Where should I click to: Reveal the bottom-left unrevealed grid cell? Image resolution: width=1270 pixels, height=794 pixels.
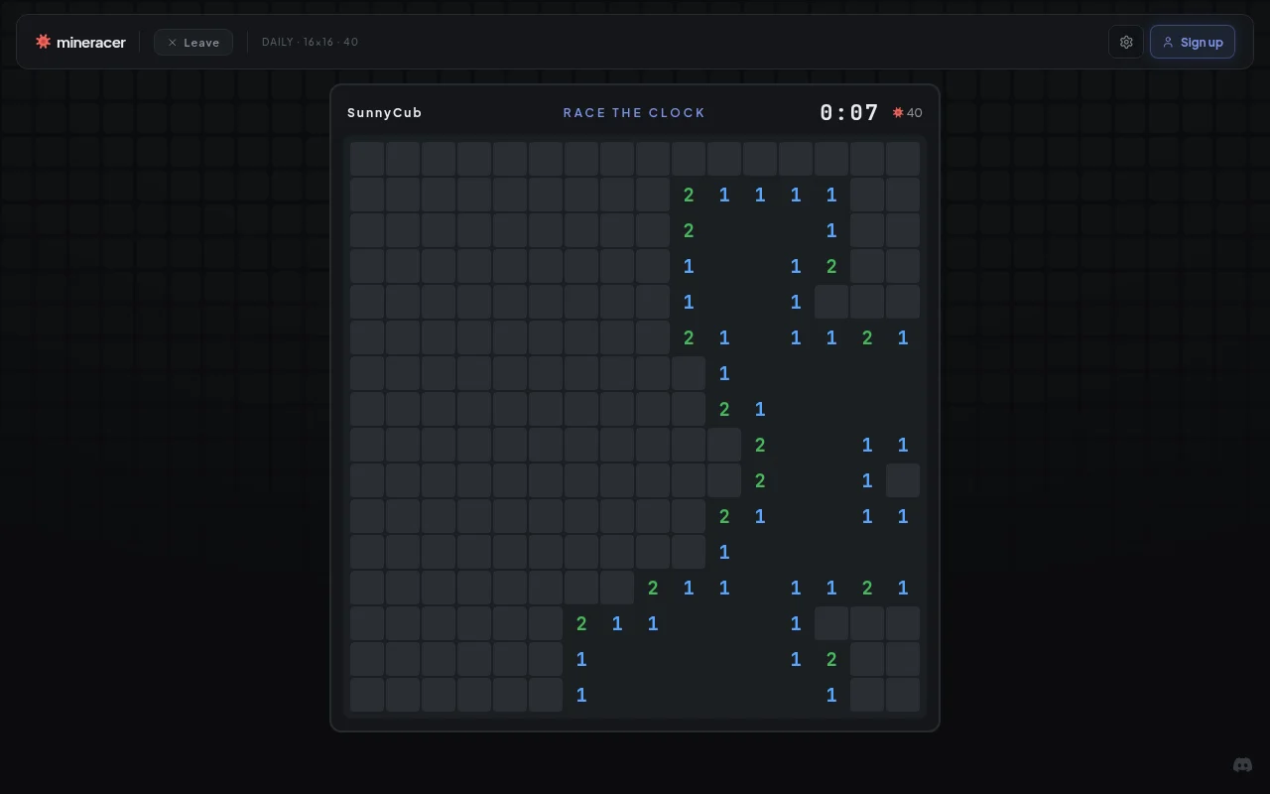367,695
